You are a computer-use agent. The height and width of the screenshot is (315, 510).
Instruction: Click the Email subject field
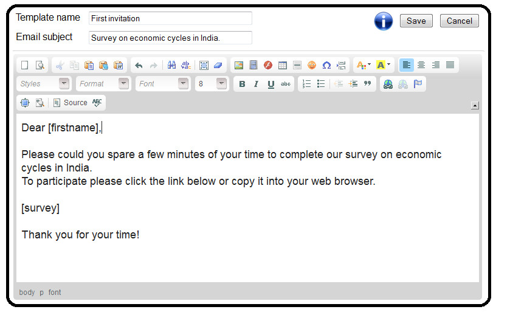coord(170,38)
